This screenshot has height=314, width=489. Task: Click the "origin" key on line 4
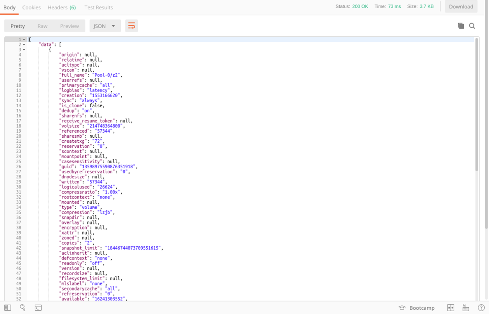pos(69,55)
